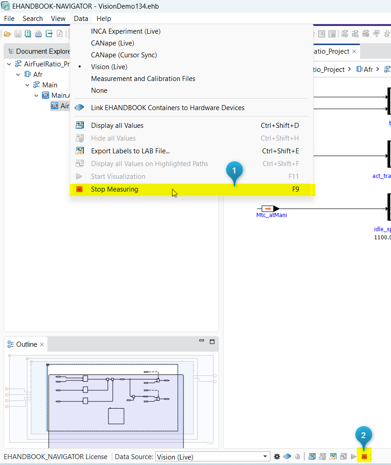Select Stop Measuring menu entry
This screenshot has width=391, height=465.
114,189
